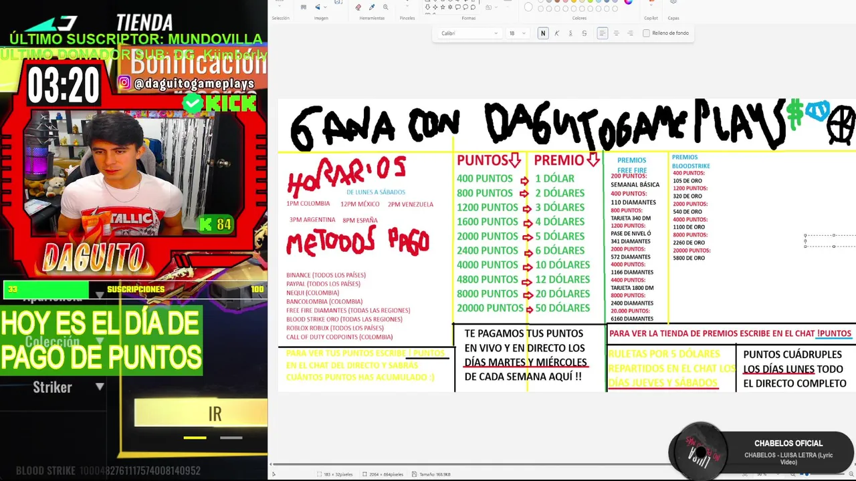
Task: Click the TIENDA heading in the game
Action: (144, 23)
